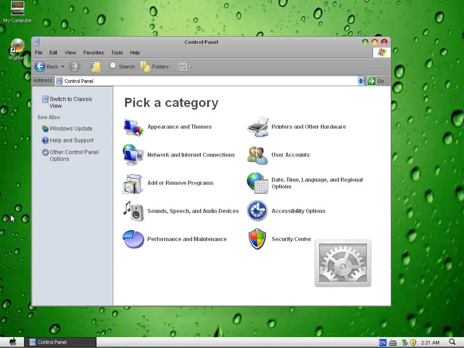464x348 pixels.
Task: Open the Views dropdown arrow
Action: [191, 67]
